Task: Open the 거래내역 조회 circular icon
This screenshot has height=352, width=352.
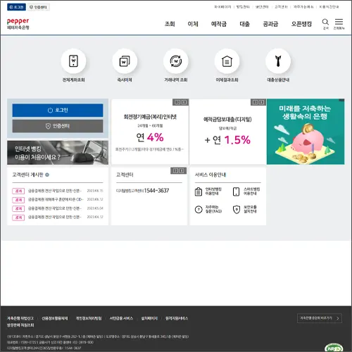Action: 176,61
